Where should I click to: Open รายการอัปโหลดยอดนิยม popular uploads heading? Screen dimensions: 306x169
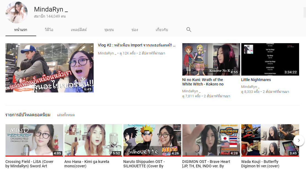pos(28,115)
